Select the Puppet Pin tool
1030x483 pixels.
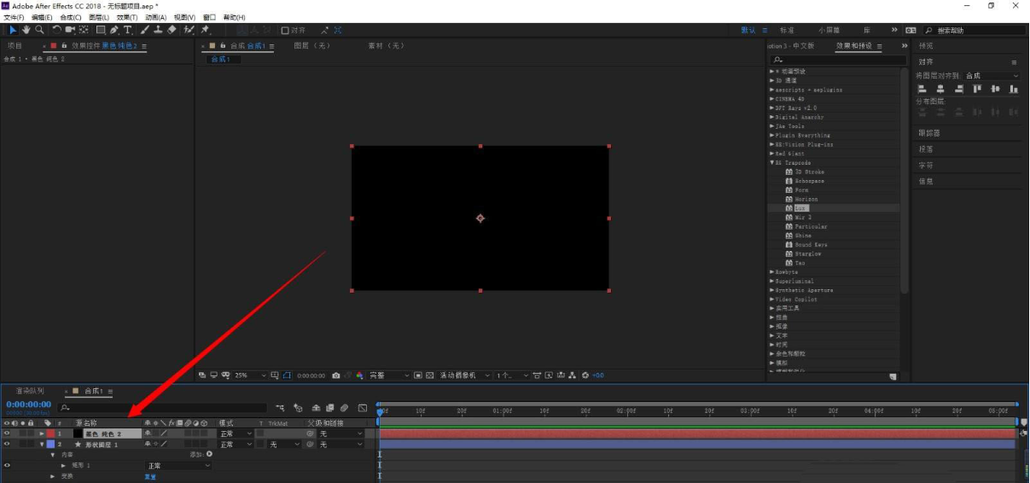pos(205,30)
